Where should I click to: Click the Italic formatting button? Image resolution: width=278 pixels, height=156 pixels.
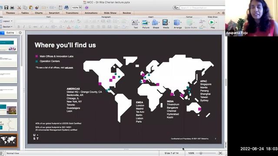point(24,27)
